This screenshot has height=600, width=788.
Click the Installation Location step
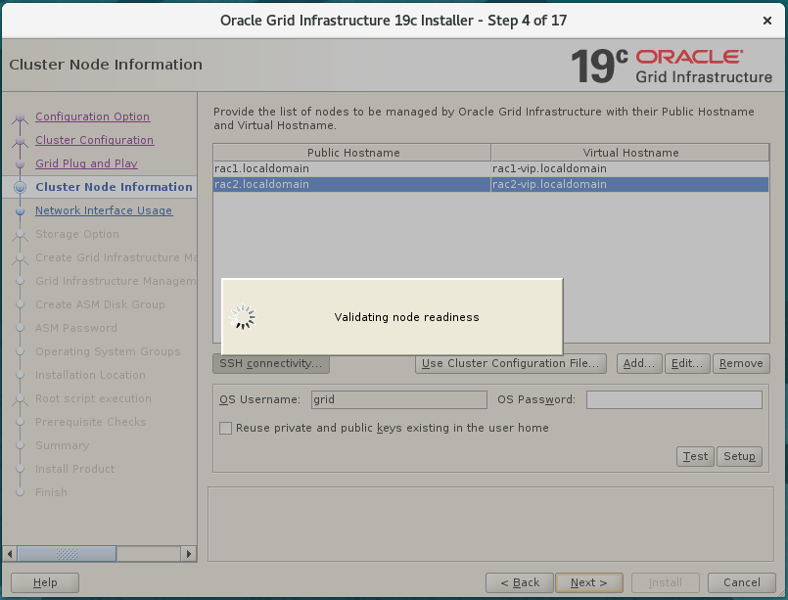click(90, 375)
